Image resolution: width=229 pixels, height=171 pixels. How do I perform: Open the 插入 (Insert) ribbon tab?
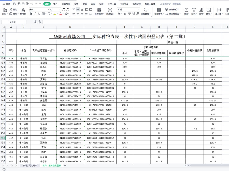[55, 4]
